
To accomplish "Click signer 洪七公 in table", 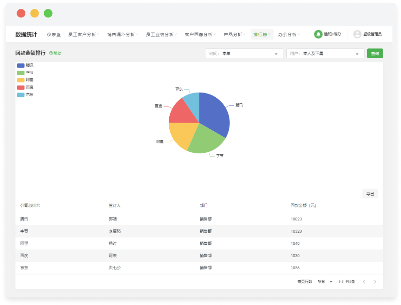I will point(115,268).
